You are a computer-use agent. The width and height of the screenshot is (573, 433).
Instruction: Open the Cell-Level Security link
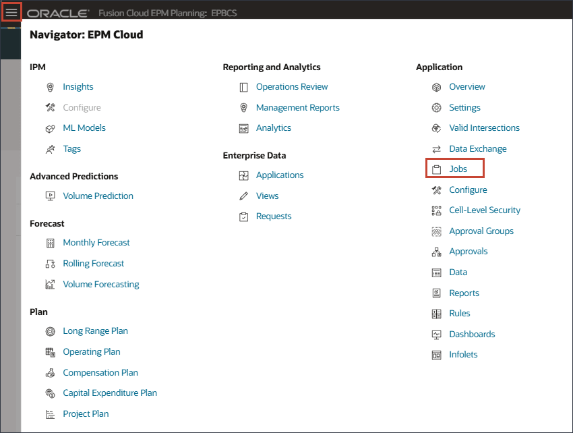(x=485, y=210)
